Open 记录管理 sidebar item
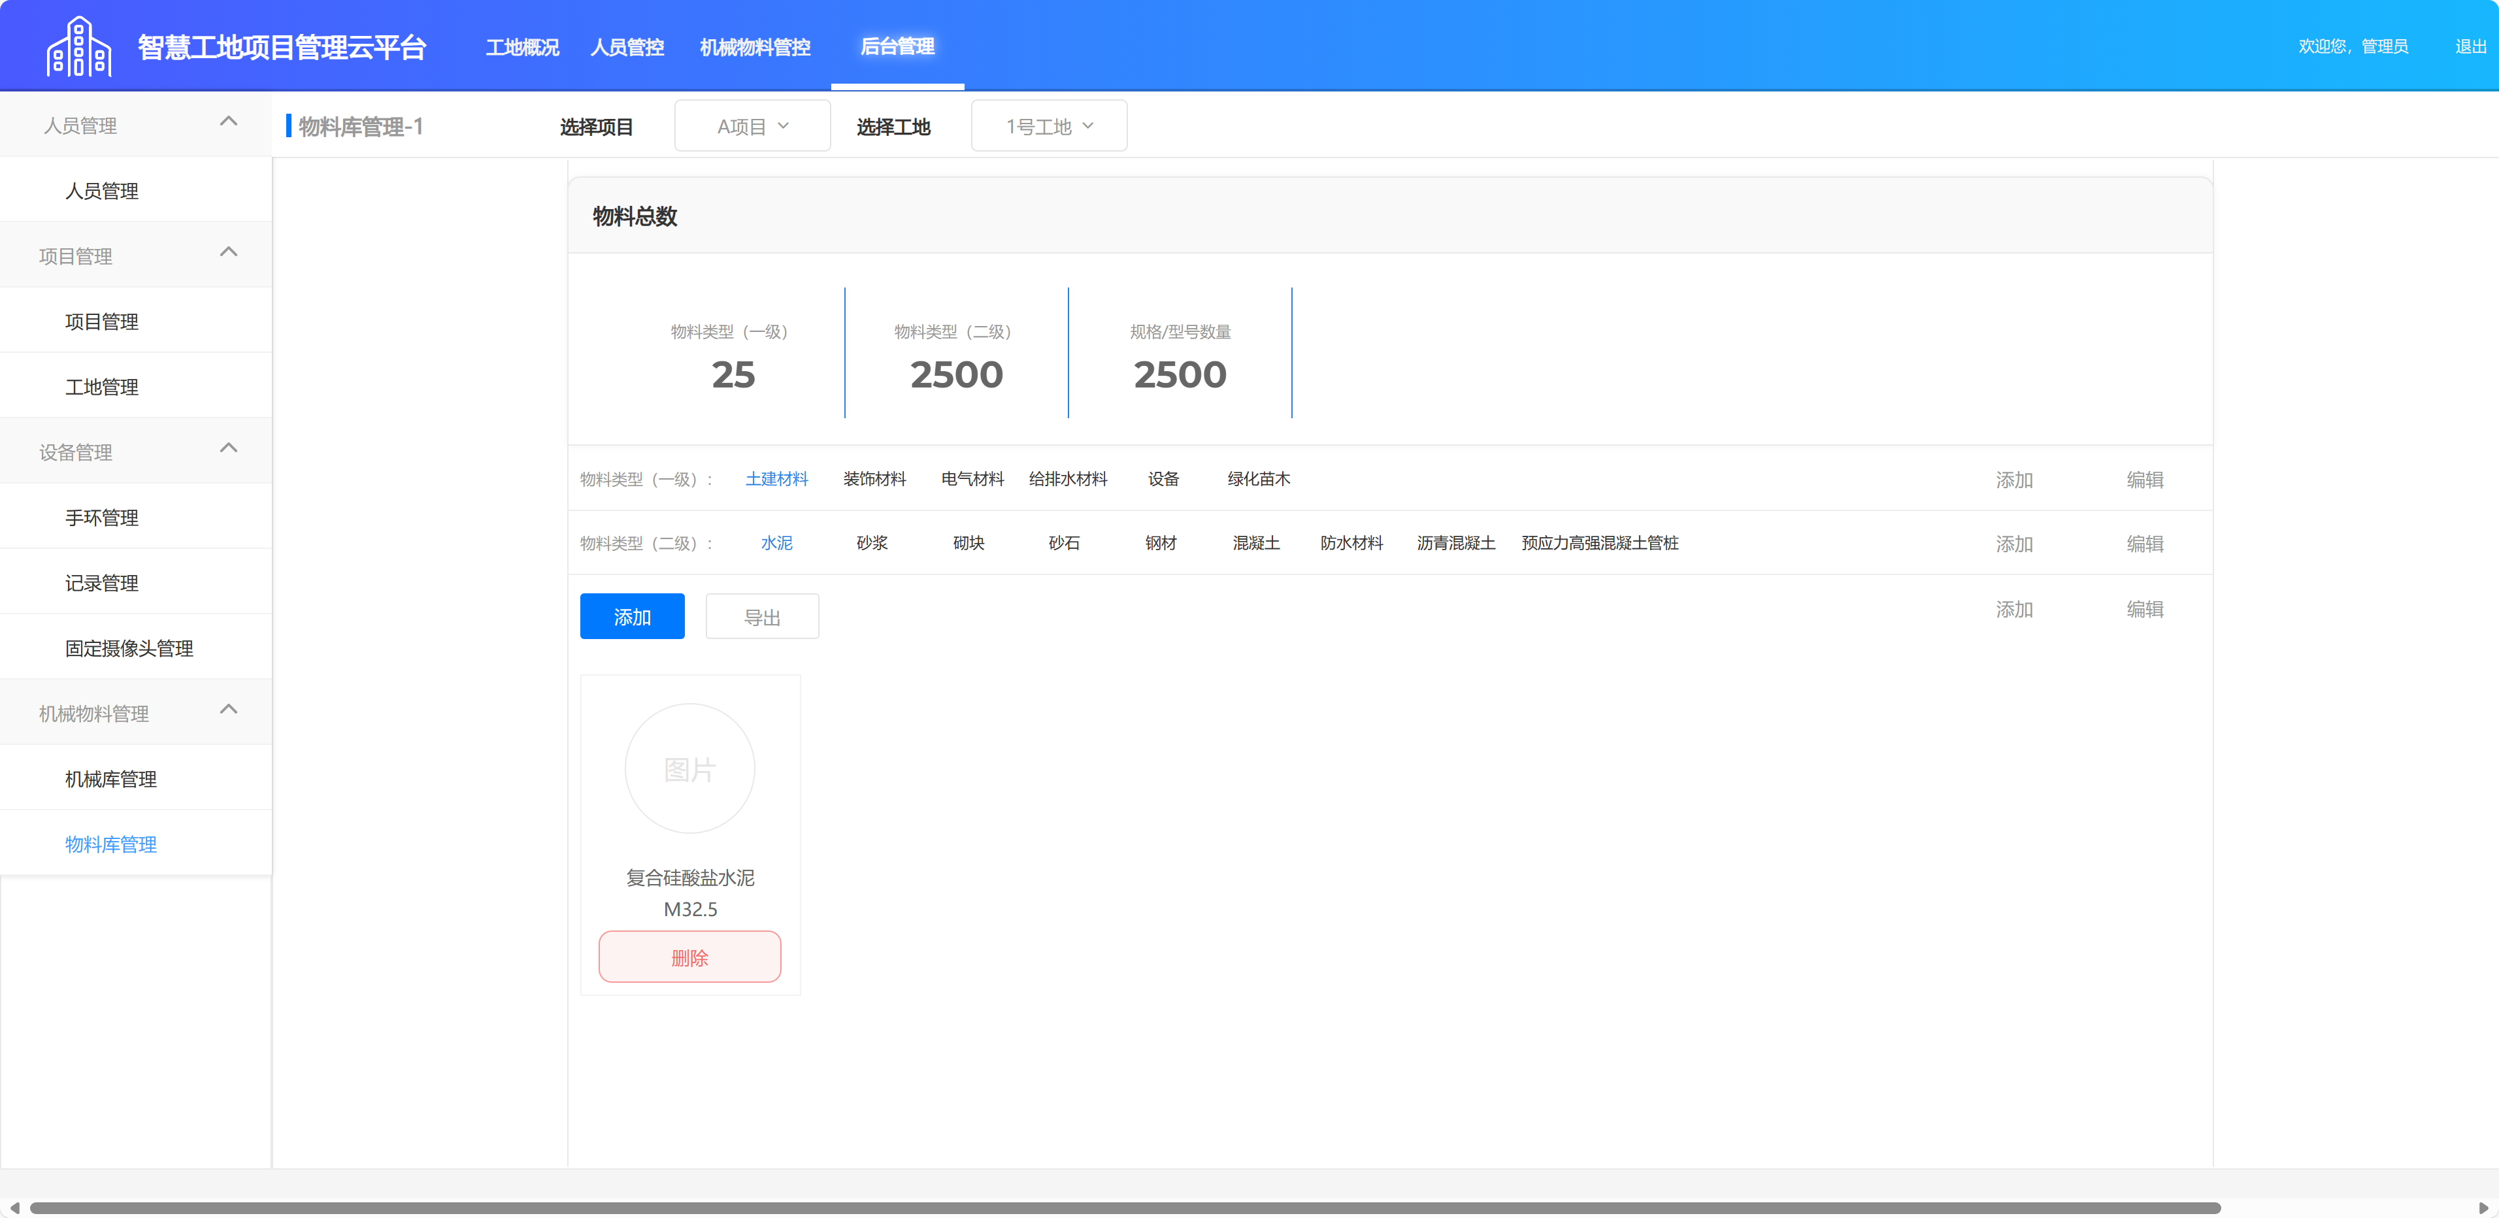 [x=136, y=583]
